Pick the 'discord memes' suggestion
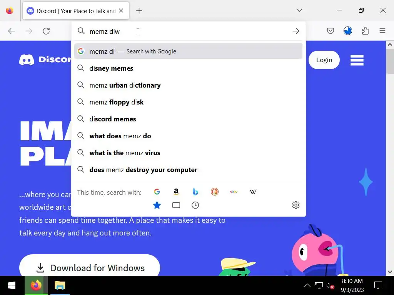This screenshot has height=295, width=394. 188,119
